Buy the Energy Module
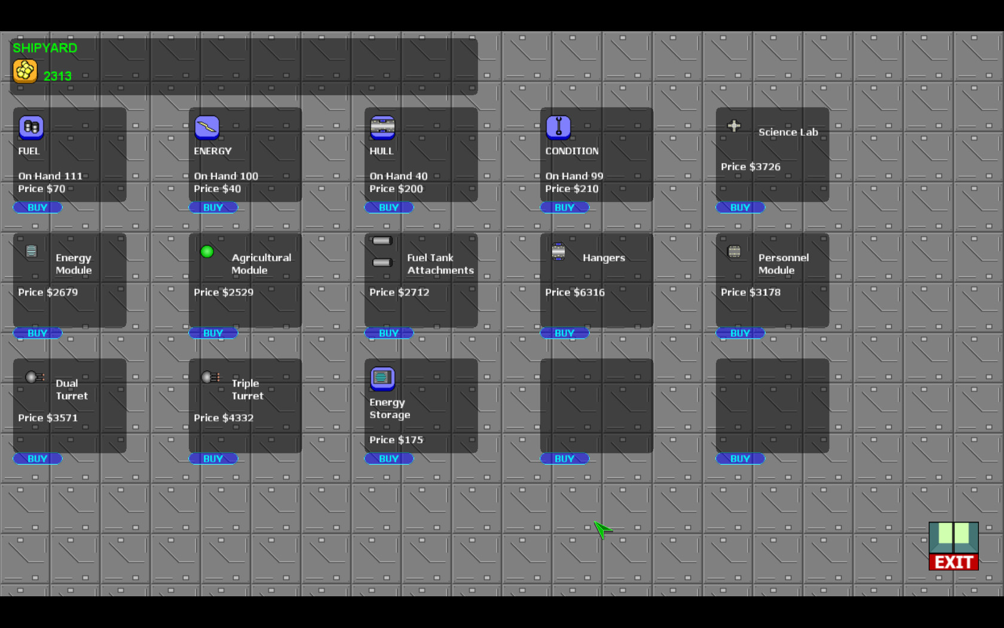Viewport: 1004px width, 628px height. pyautogui.click(x=38, y=333)
